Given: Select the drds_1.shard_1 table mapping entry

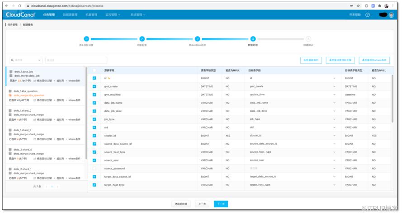Looking at the screenshot, I should 45,135.
